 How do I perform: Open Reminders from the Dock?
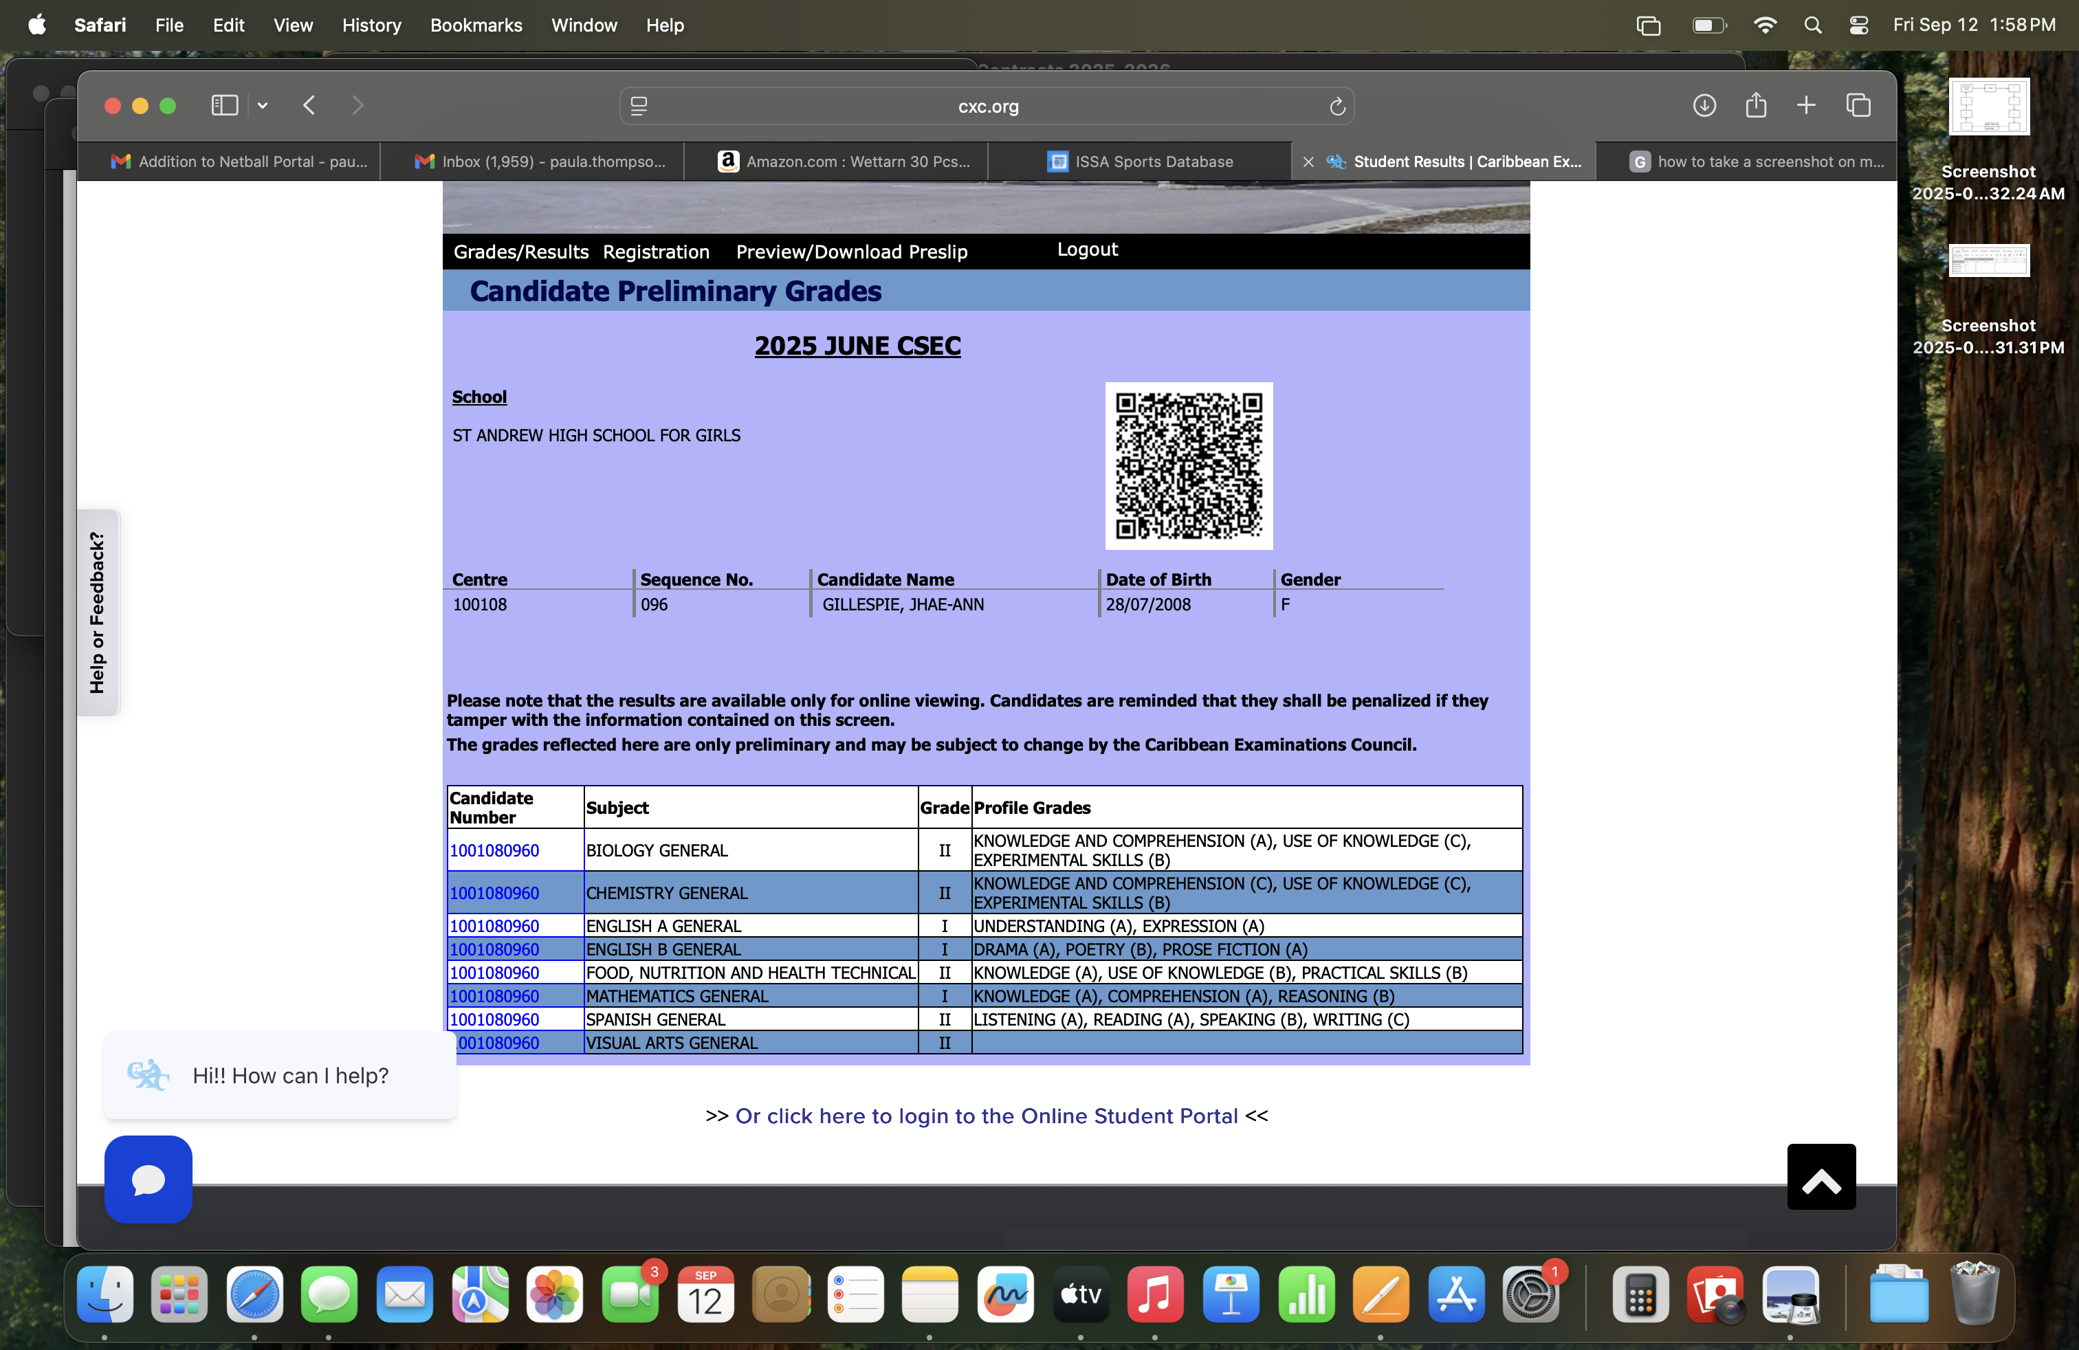856,1294
